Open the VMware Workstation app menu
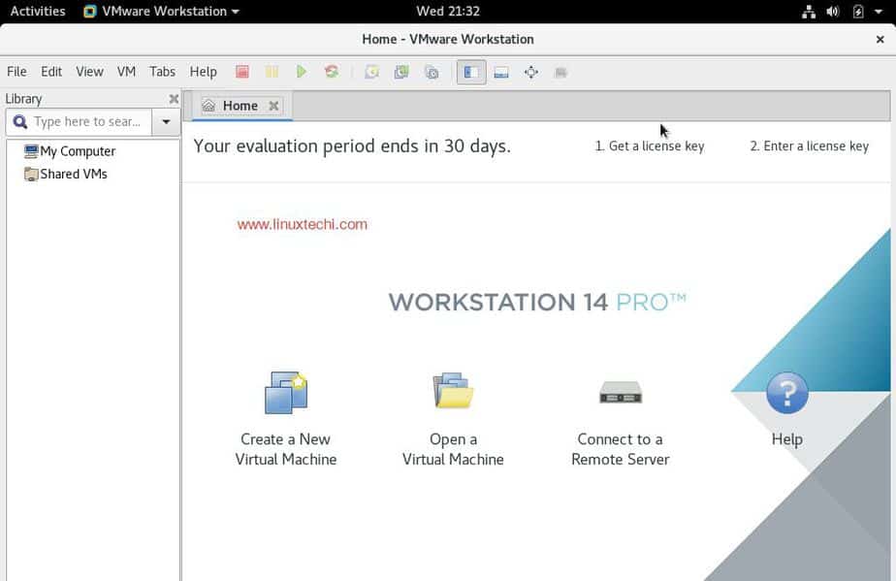896x581 pixels. pyautogui.click(x=161, y=11)
